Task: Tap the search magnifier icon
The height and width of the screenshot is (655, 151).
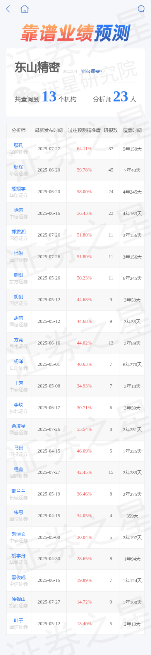Action: [141, 9]
